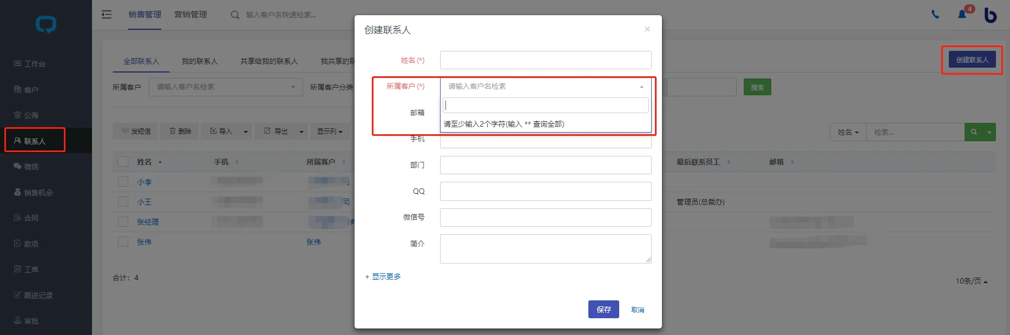Click the user avatar logo top right
1010x335 pixels.
pos(991,15)
